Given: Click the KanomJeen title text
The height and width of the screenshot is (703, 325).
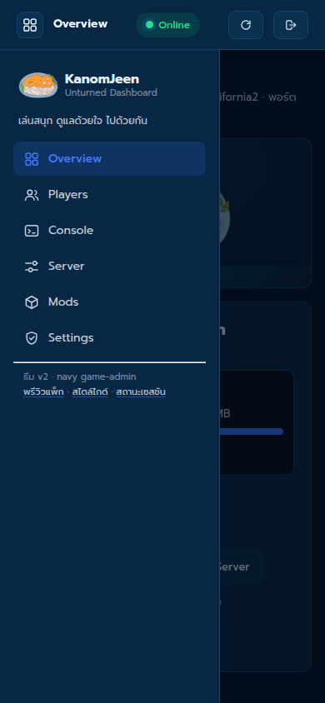Looking at the screenshot, I should click(102, 79).
